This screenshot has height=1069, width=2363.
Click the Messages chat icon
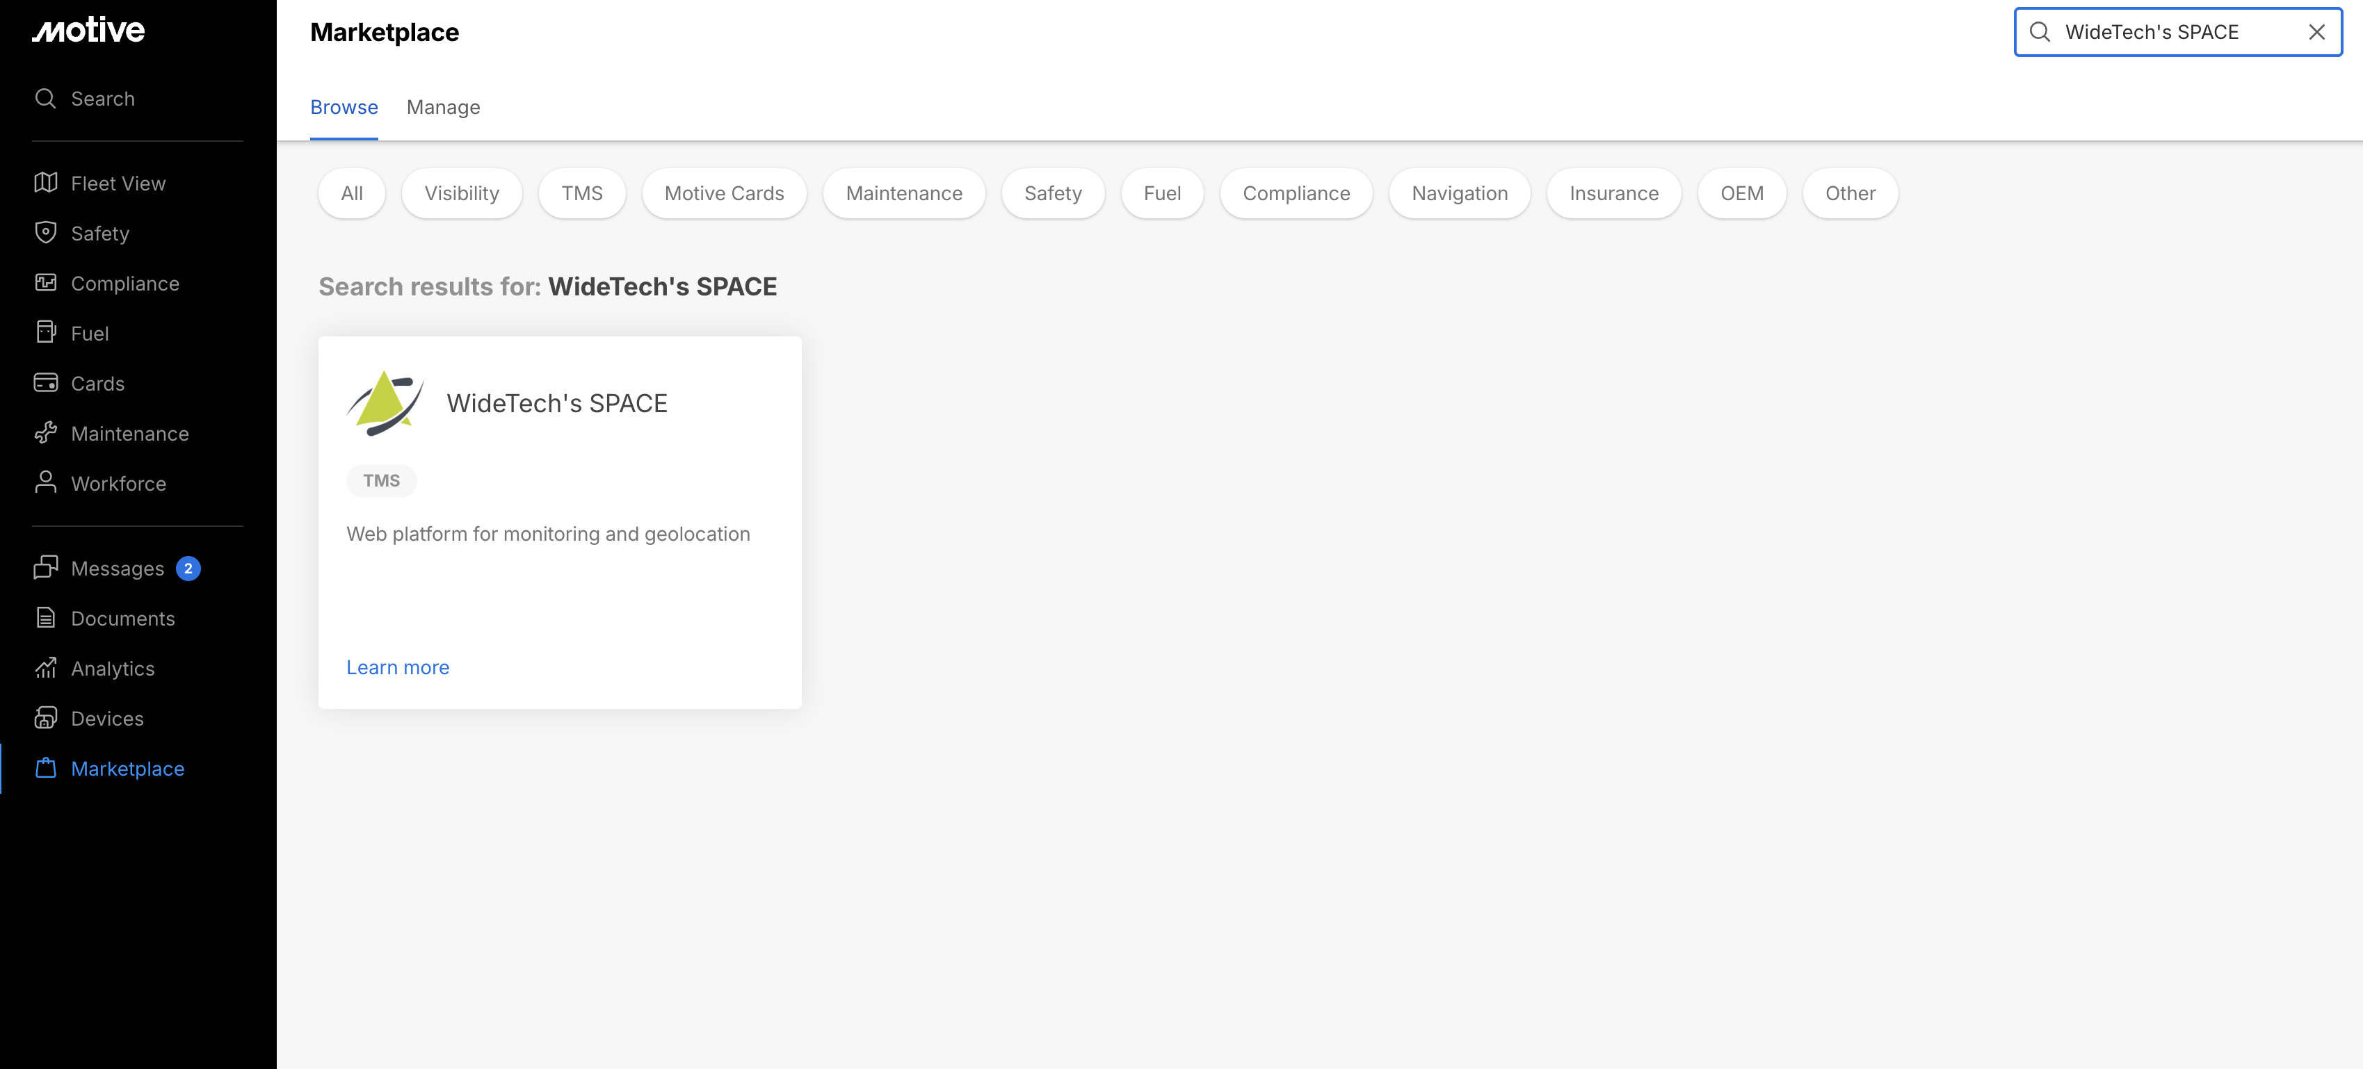point(45,567)
